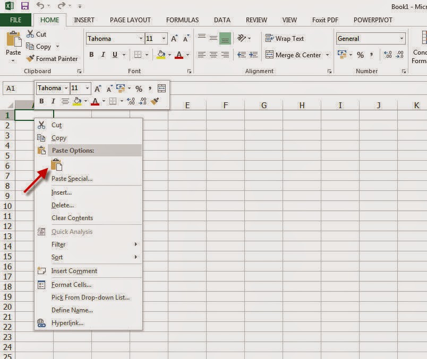Choose Paste Special... in context menu
Viewport: 427px width, 359px height.
[x=72, y=179]
